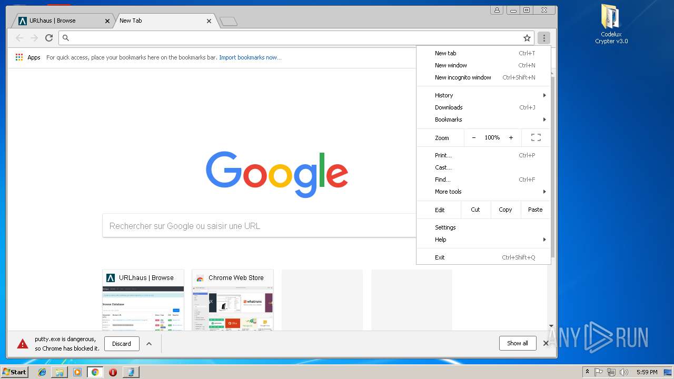Expand the History submenu
674x379 pixels.
pyautogui.click(x=483, y=95)
